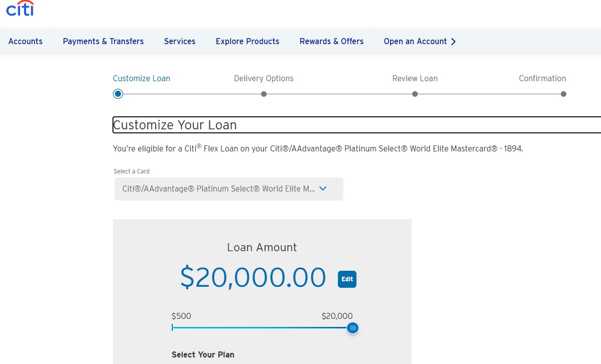
Task: Click the Loan Amount heading
Action: point(262,248)
